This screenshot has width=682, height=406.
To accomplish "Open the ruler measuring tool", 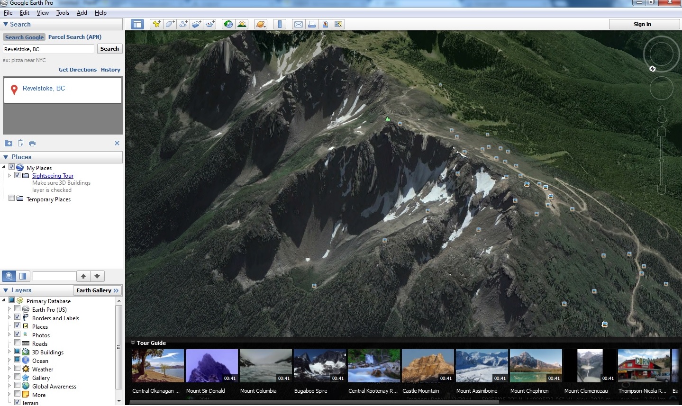I will click(x=280, y=24).
